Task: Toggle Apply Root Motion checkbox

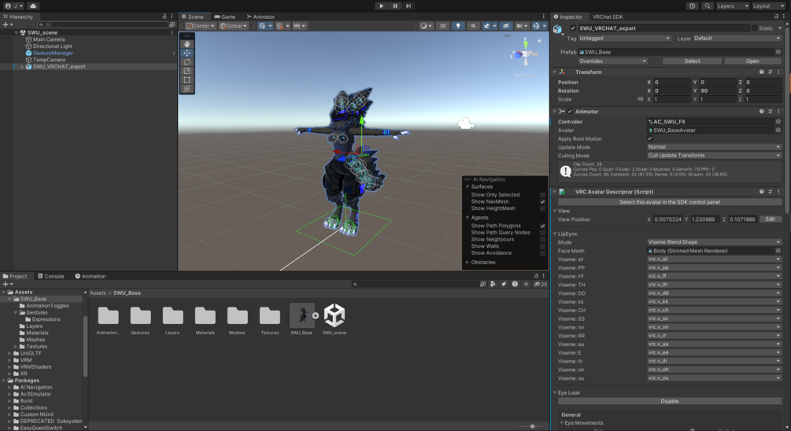Action: coord(650,138)
